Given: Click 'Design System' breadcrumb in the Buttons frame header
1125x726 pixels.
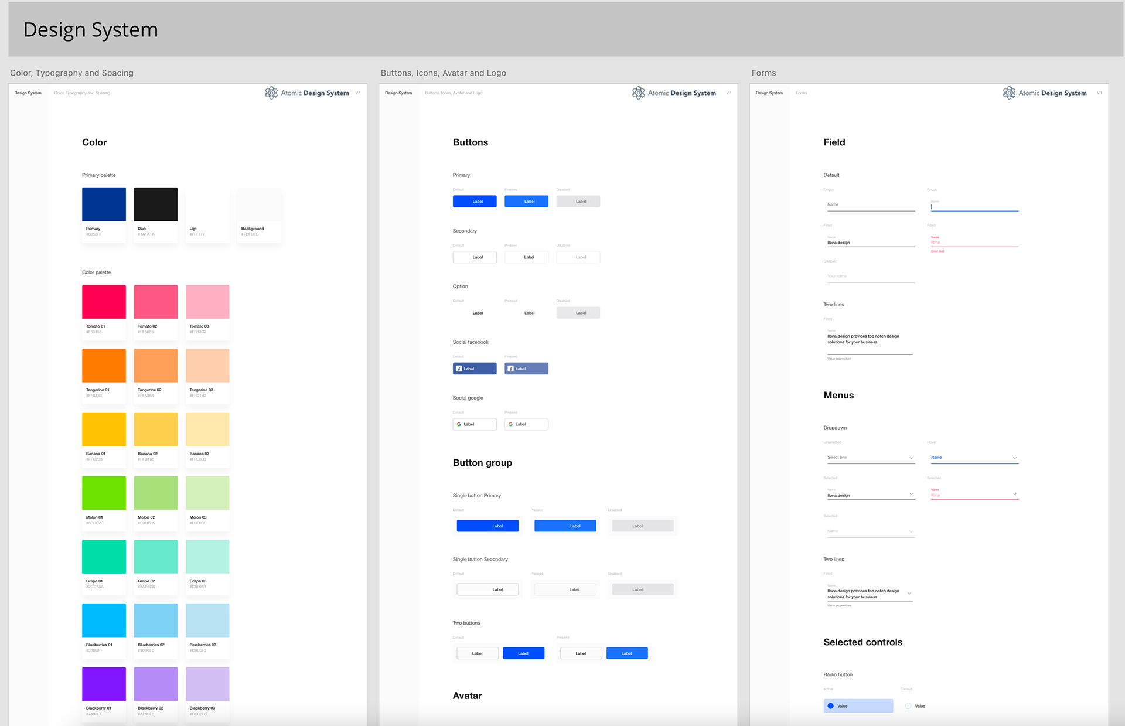Looking at the screenshot, I should click(x=398, y=93).
